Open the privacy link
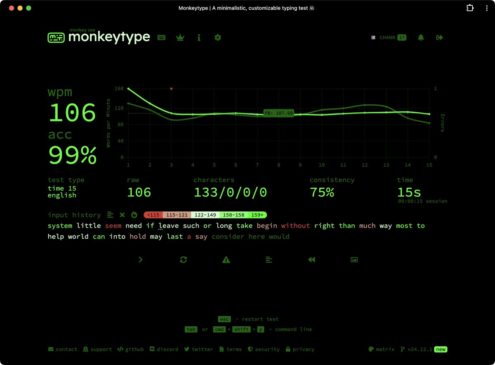The image size is (495, 365). click(299, 349)
